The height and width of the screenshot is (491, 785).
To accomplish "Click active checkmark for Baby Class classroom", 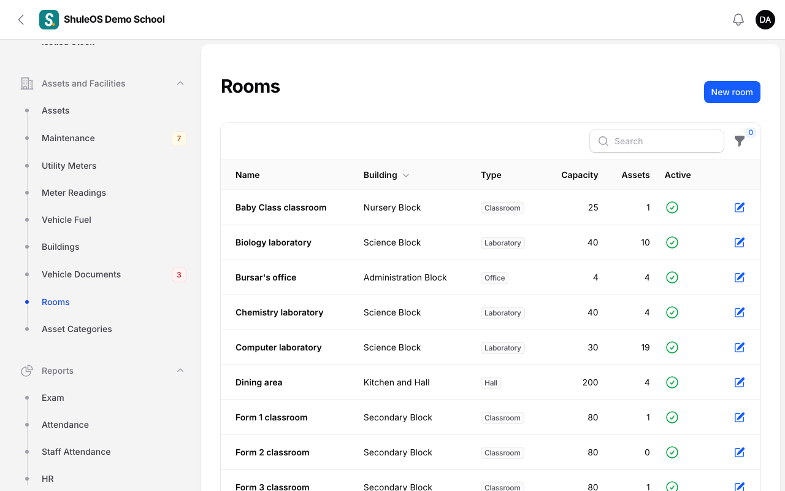I will click(x=672, y=207).
